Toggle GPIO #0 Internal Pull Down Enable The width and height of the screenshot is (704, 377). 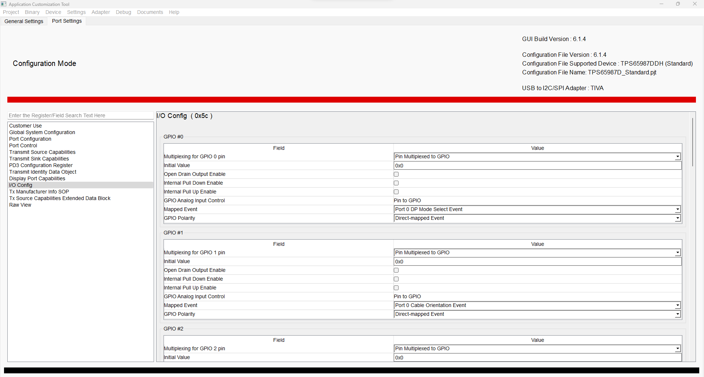click(396, 183)
